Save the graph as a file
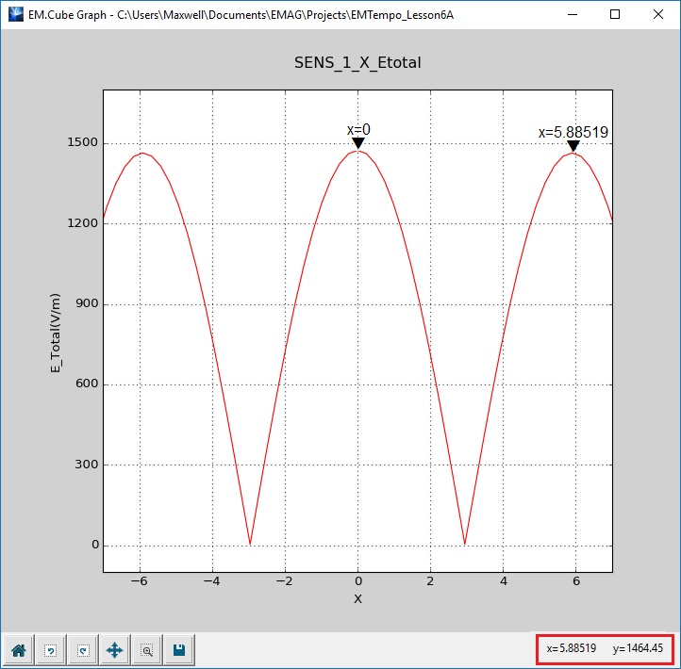 pos(178,649)
